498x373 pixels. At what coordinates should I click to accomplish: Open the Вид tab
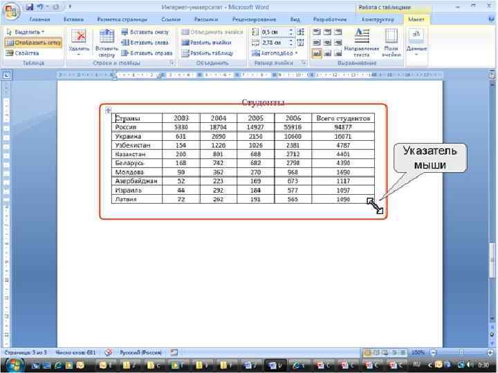pos(295,19)
